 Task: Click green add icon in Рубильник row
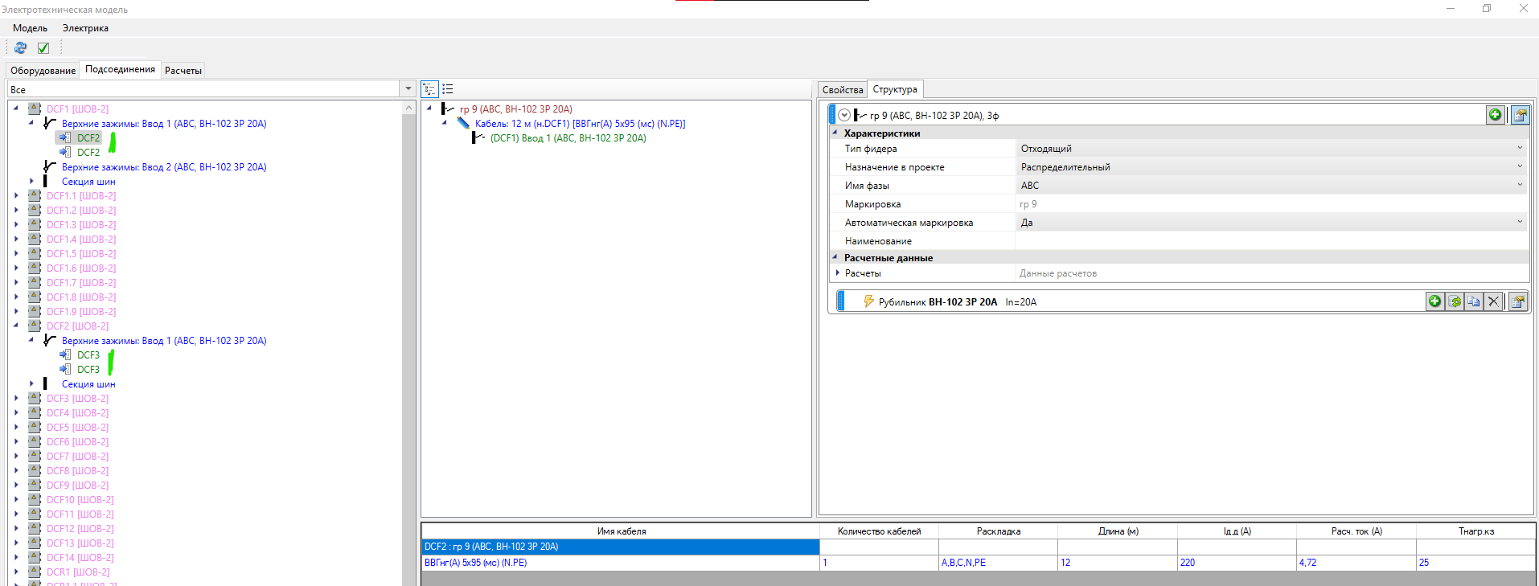click(x=1434, y=301)
